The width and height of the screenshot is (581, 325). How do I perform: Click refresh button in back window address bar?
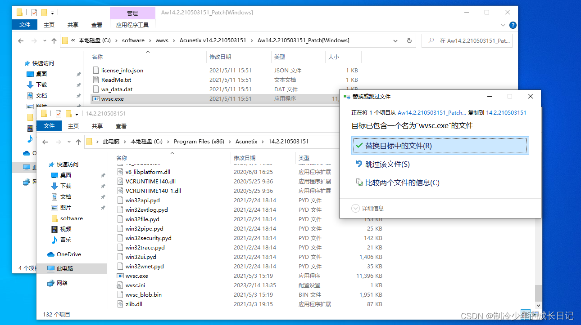point(409,40)
